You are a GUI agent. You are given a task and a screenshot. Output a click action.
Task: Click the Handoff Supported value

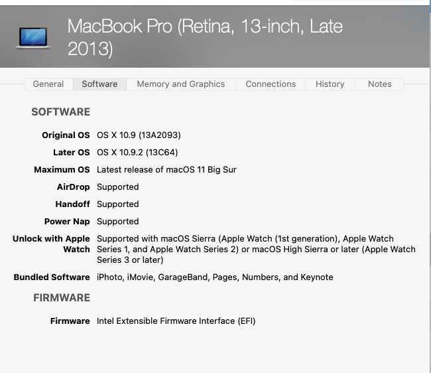[118, 204]
